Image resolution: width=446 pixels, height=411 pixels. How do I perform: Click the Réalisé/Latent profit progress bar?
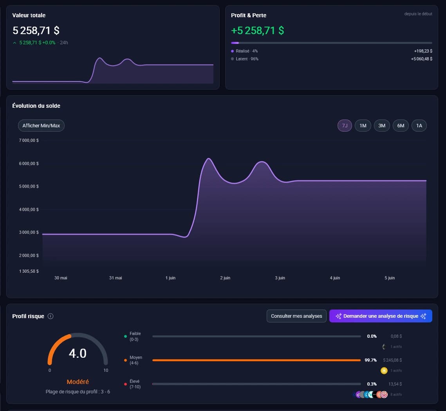point(332,43)
